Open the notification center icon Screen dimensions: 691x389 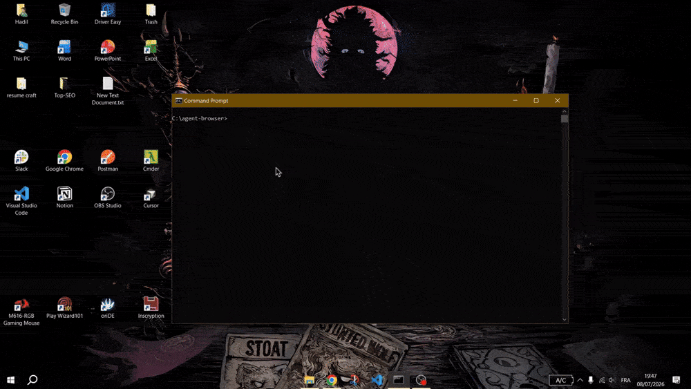coord(676,380)
